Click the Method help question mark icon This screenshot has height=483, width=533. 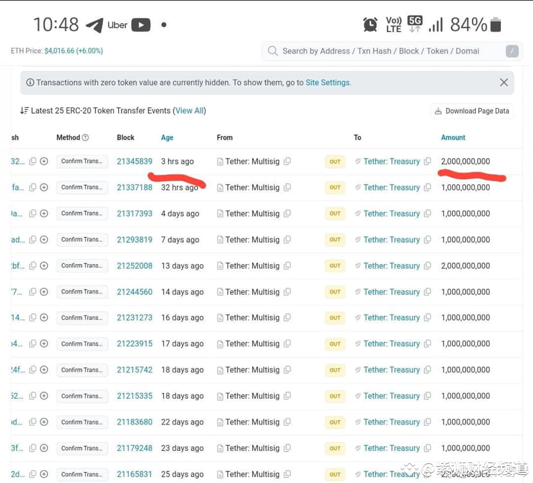coord(86,137)
